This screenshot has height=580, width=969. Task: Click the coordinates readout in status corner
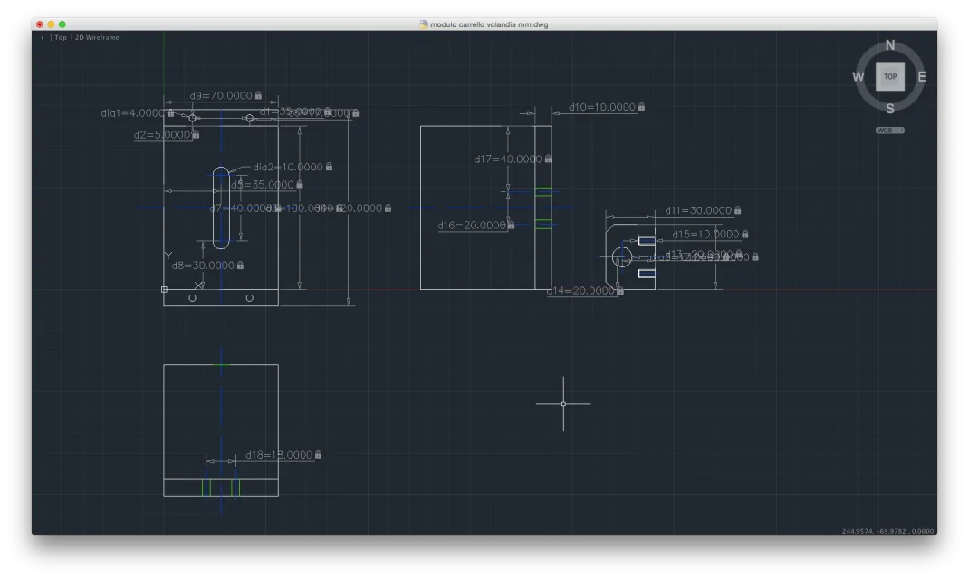[887, 531]
